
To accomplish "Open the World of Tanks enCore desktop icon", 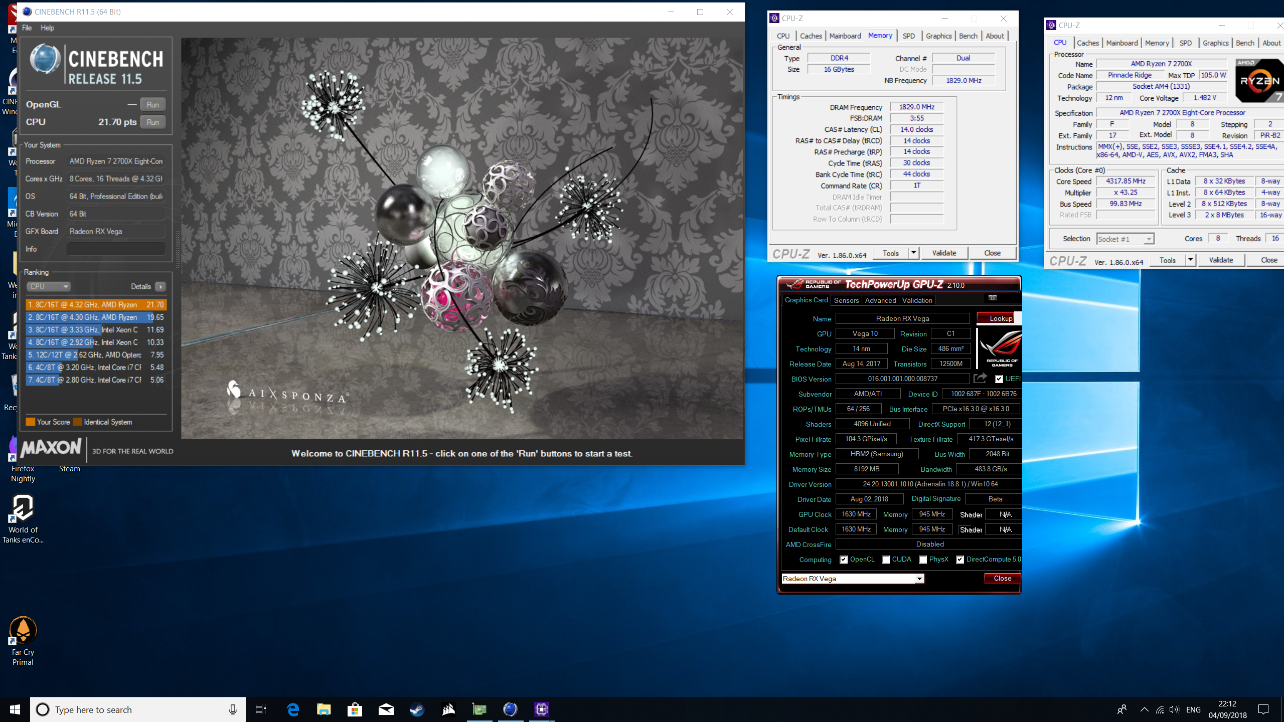I will 23,518.
